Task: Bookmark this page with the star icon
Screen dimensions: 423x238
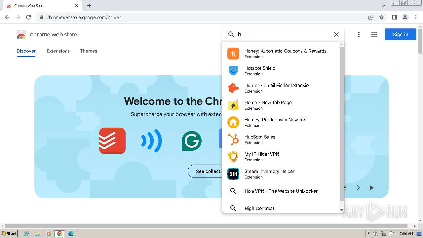Action: (x=381, y=17)
